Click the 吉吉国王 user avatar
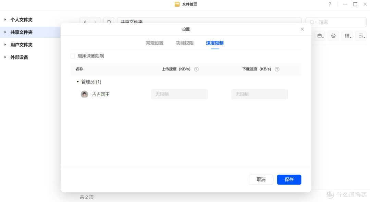Image resolution: width=370 pixels, height=202 pixels. point(85,94)
